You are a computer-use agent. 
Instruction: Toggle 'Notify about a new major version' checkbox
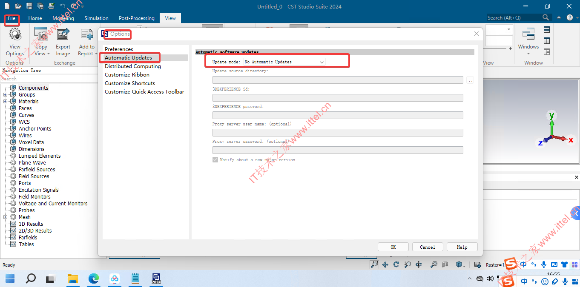(x=215, y=159)
